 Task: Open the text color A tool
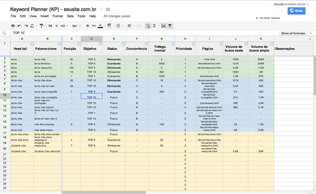pos(100,26)
